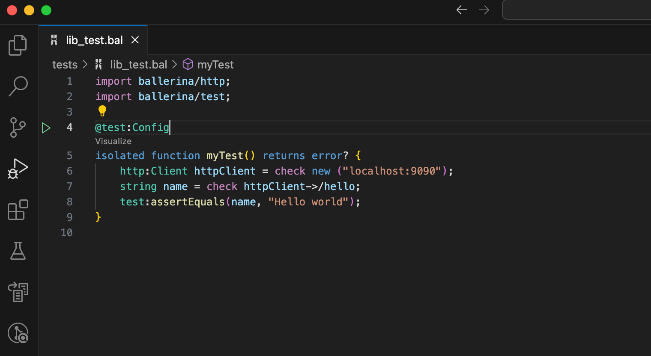Open Run and Debug view
The width and height of the screenshot is (651, 356).
click(x=18, y=169)
